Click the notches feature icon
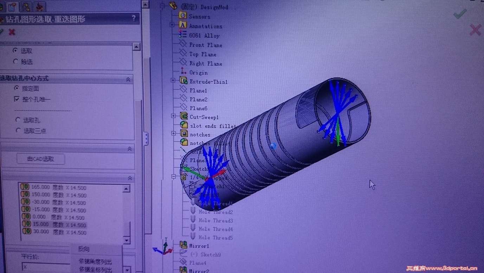The width and height of the screenshot is (484, 273). (184, 134)
